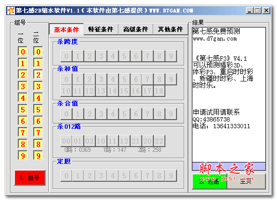Click the green 2、过滤 button

click(209, 181)
